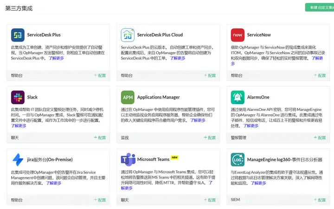
Task: Open 了解更多 link in Microsoft Teams card
Action: (127, 188)
